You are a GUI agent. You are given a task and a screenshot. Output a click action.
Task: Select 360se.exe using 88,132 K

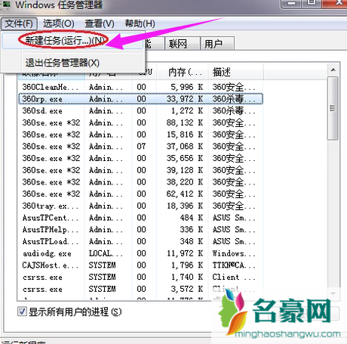click(x=141, y=122)
